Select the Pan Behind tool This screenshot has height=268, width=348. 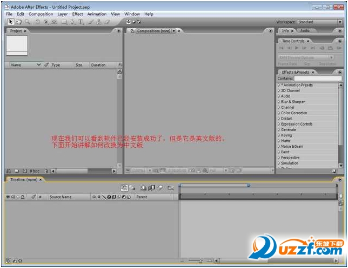point(54,22)
